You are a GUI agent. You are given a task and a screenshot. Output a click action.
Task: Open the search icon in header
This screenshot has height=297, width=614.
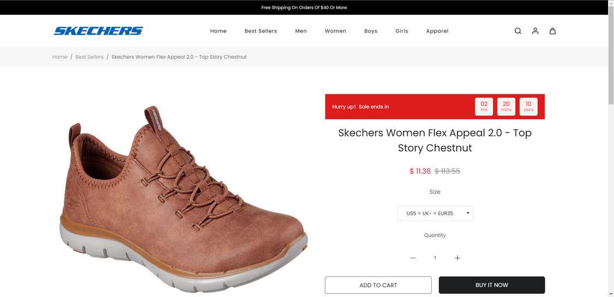tap(518, 31)
